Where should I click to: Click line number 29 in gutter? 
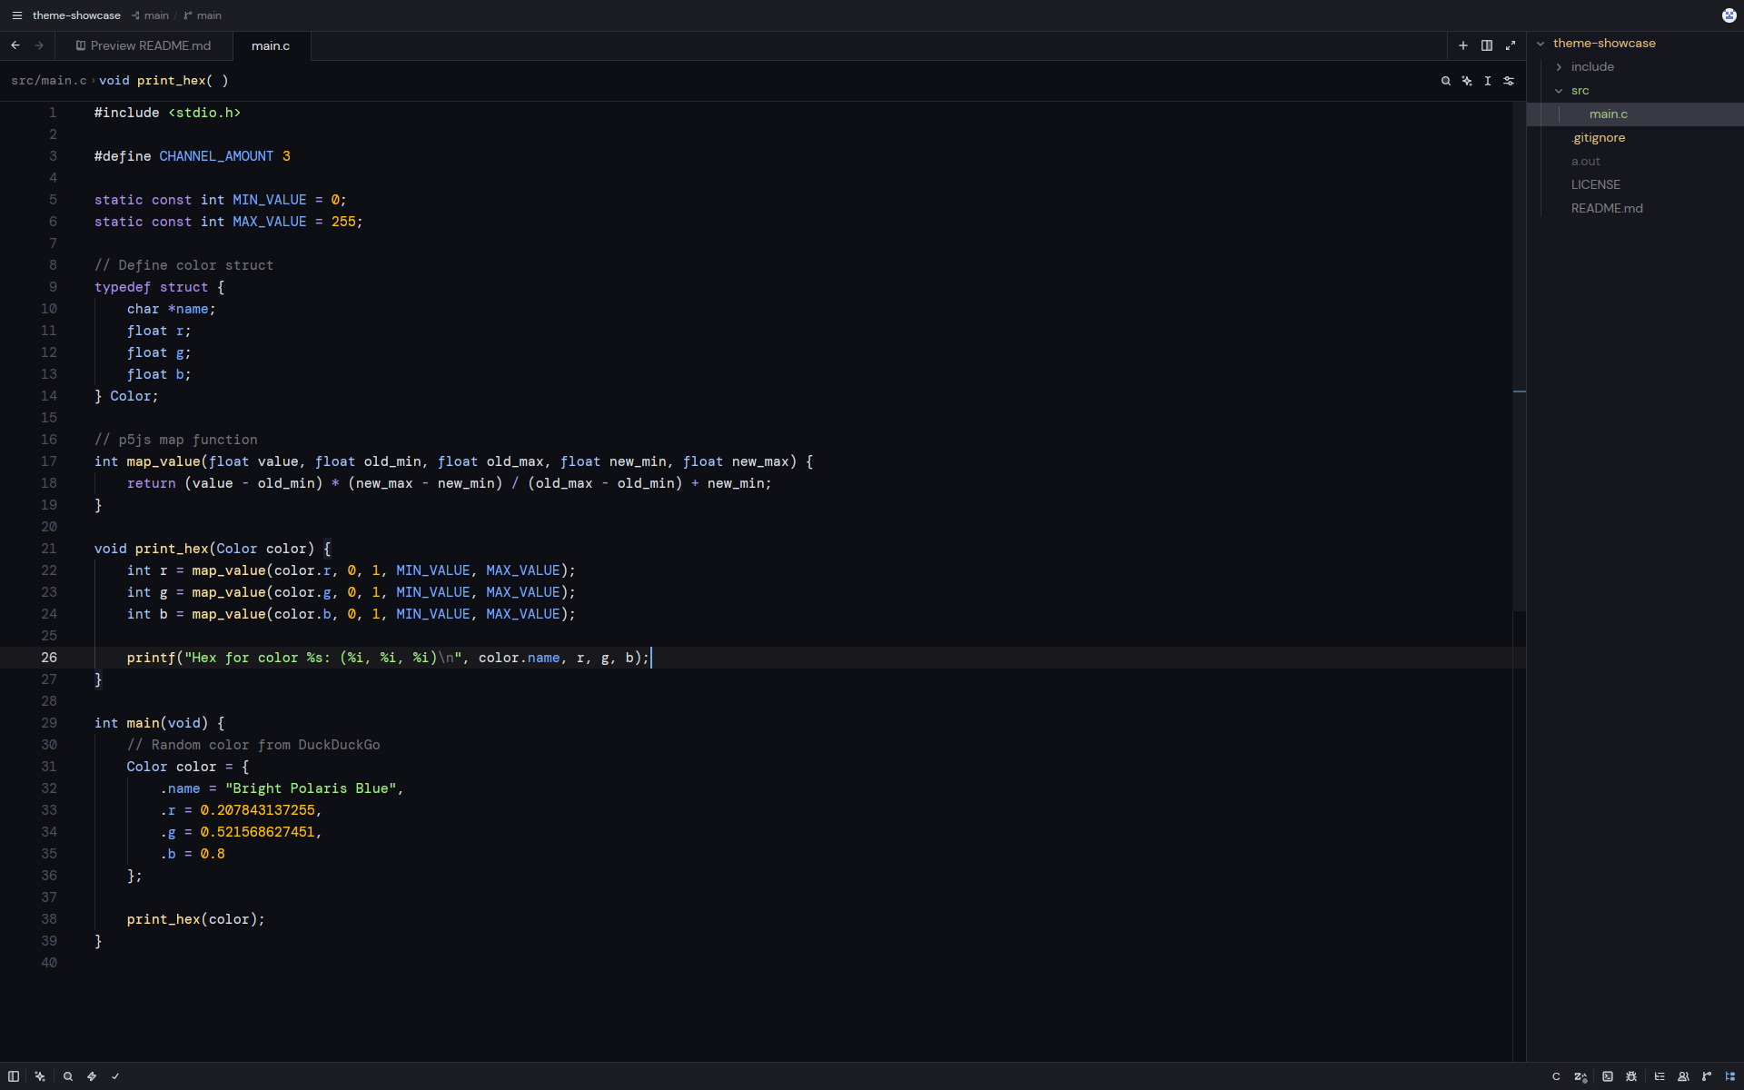tap(49, 723)
